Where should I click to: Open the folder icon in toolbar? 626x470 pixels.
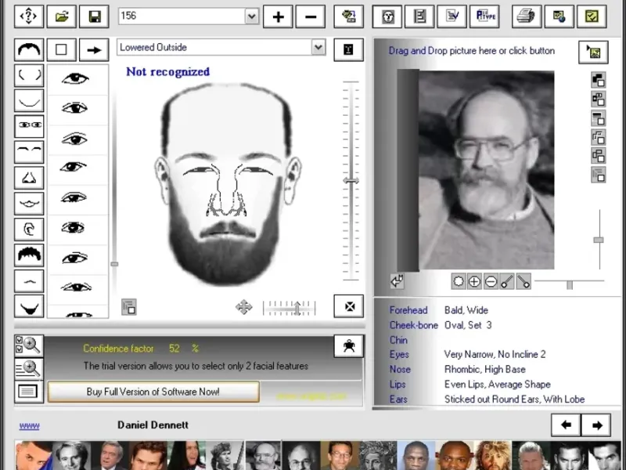pyautogui.click(x=61, y=16)
